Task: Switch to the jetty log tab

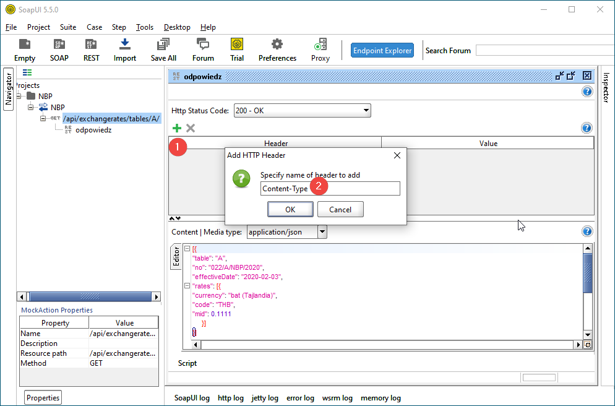Action: tap(265, 398)
